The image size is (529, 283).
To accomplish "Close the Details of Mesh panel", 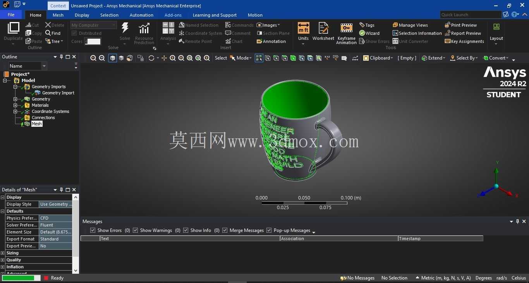I will tap(74, 190).
